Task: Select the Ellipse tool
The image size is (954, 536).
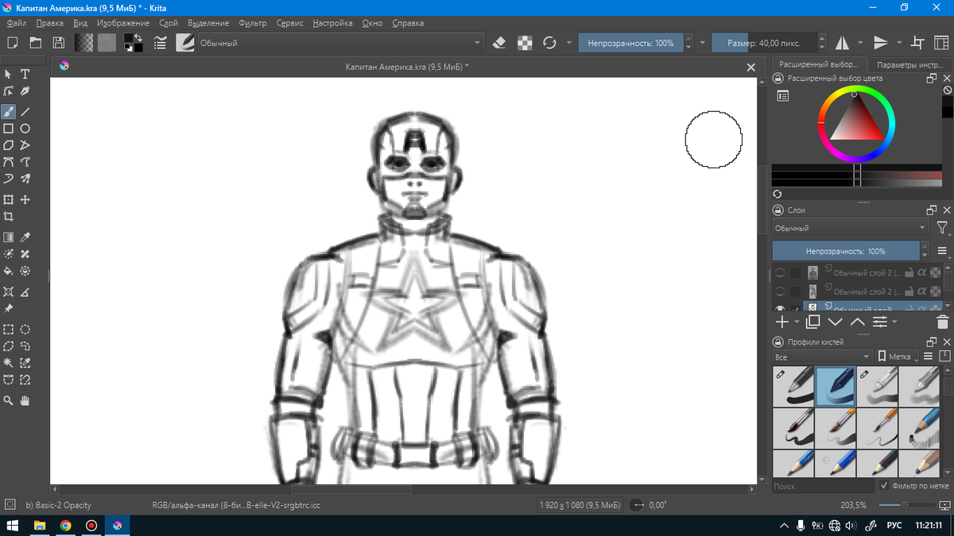Action: coord(25,128)
